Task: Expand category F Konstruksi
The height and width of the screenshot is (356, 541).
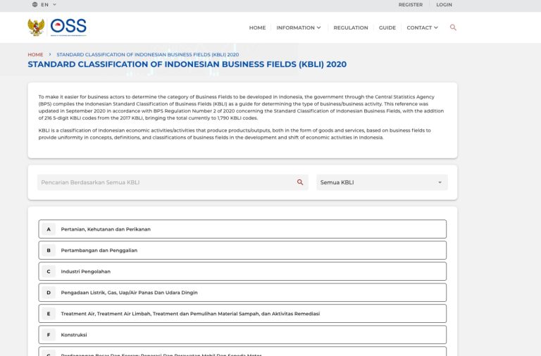Action: (x=242, y=334)
